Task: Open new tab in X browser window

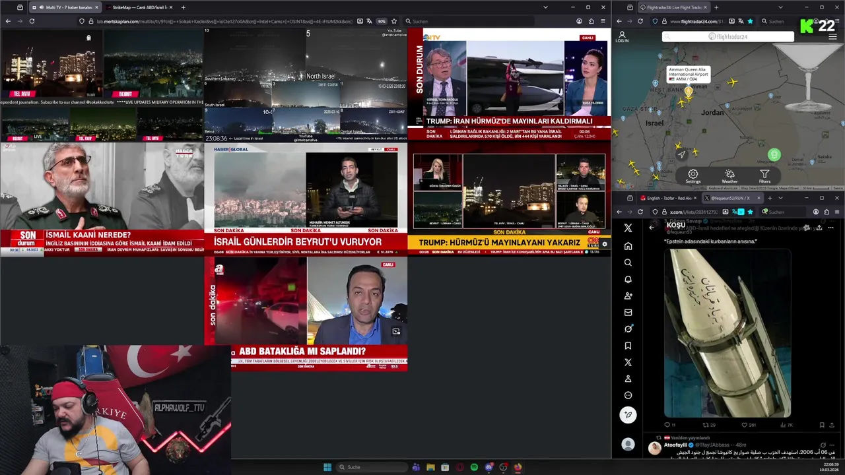Action: tap(771, 198)
